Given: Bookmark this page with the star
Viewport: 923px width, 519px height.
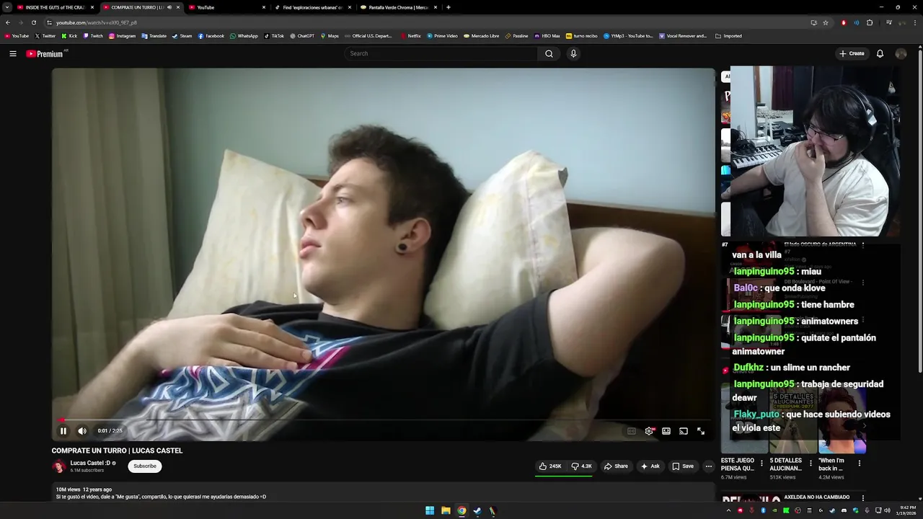Looking at the screenshot, I should [x=826, y=22].
